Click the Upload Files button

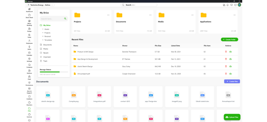(x=232, y=117)
